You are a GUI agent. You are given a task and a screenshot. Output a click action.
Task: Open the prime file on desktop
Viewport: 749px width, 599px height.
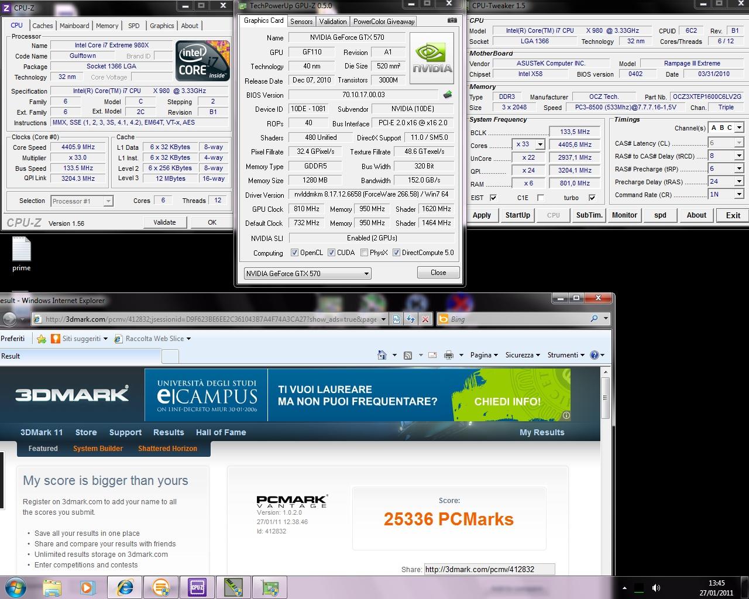coord(22,254)
